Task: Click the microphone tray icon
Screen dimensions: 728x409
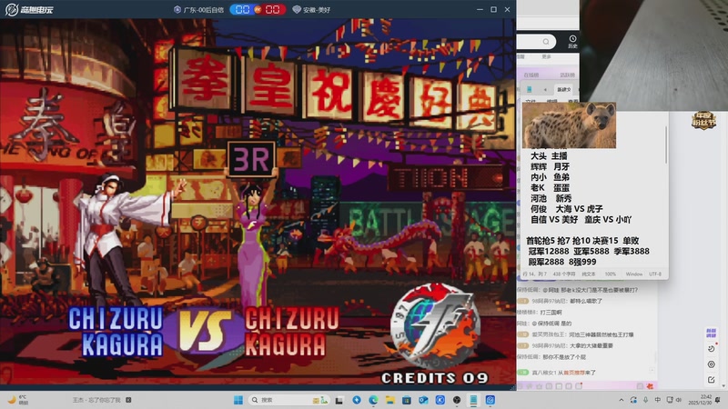Action: pos(646,400)
